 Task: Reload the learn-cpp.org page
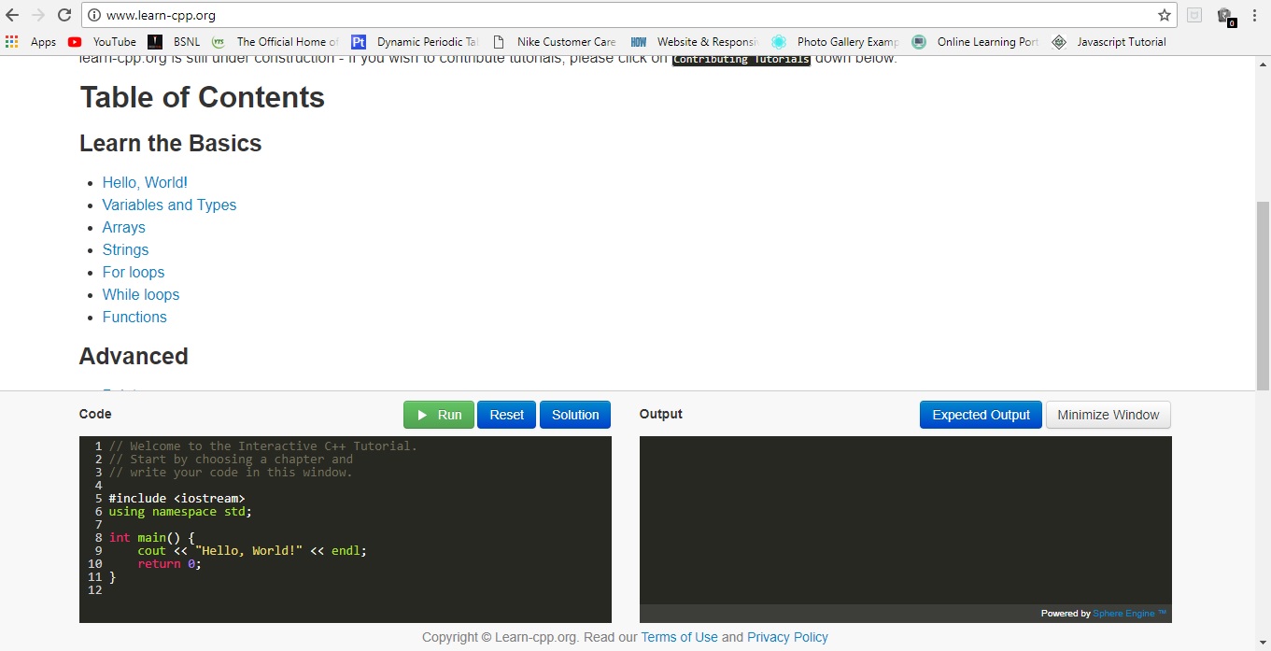pos(63,15)
